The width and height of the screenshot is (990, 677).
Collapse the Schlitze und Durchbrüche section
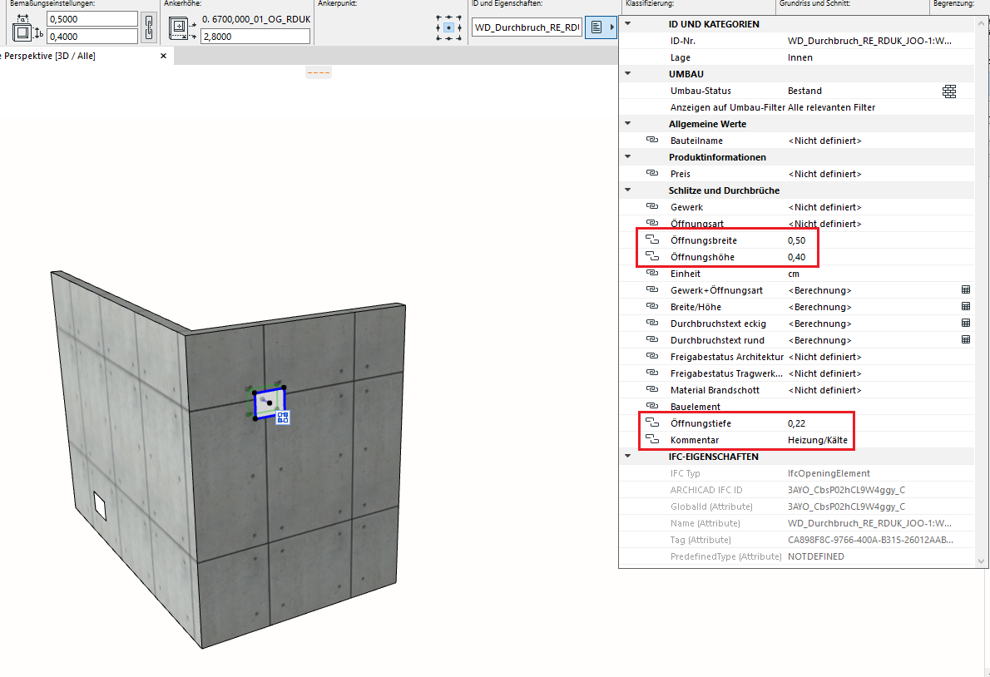(627, 190)
